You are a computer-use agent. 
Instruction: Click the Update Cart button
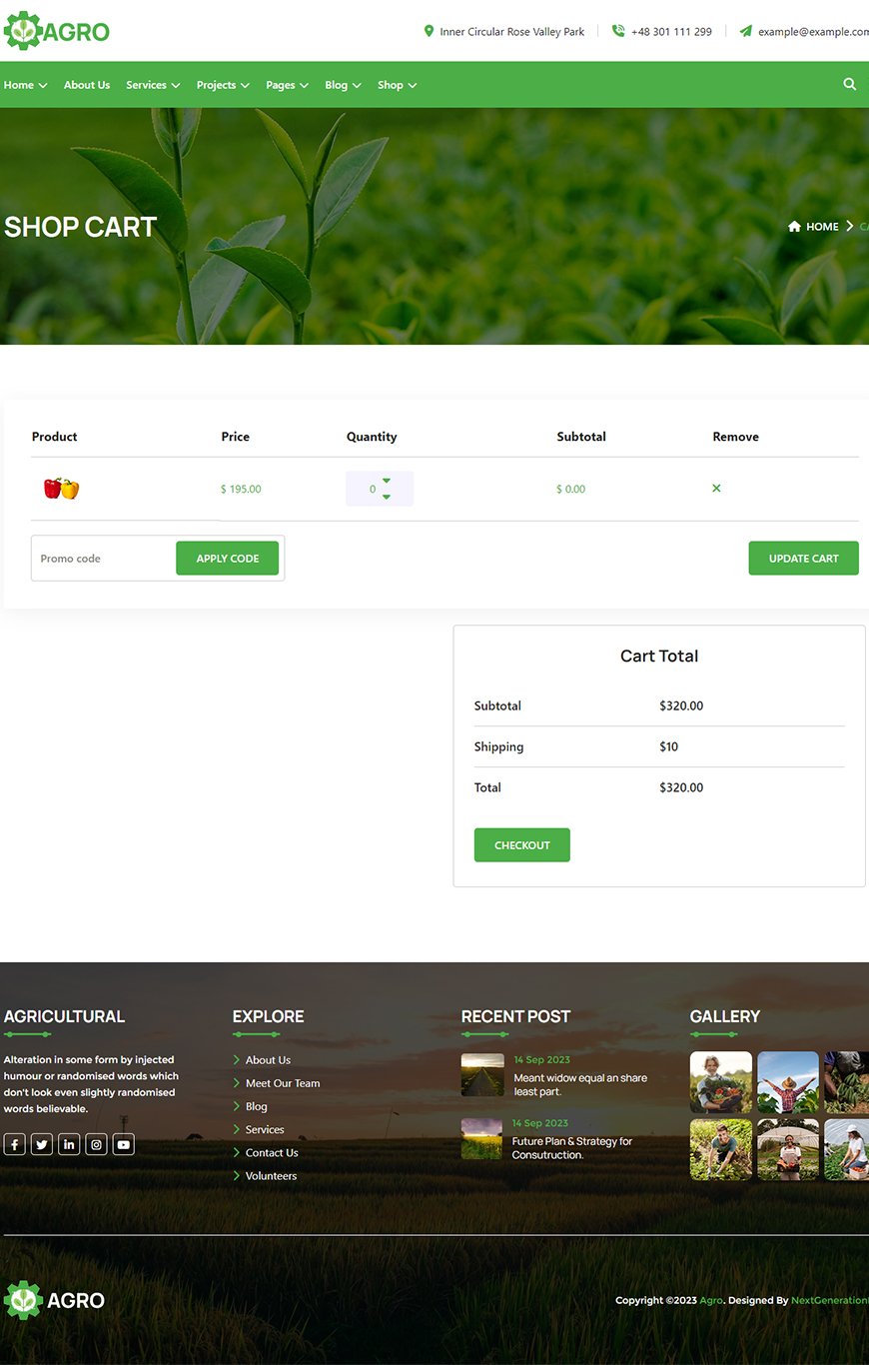coord(803,559)
